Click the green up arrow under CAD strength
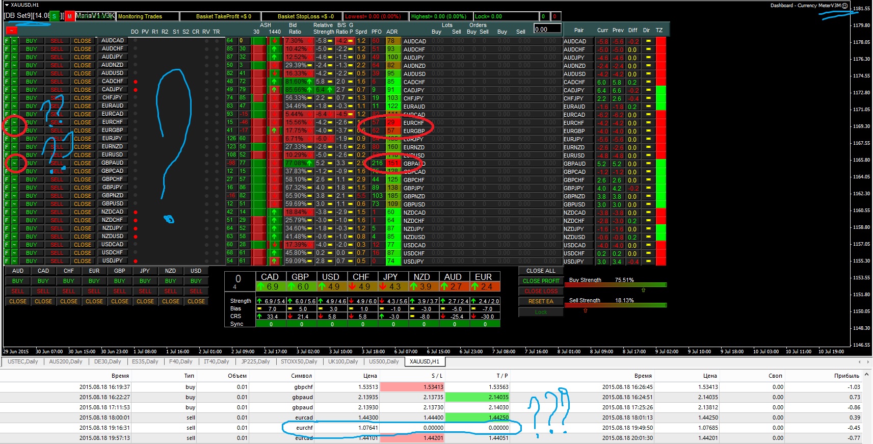The image size is (873, 444). click(262, 286)
